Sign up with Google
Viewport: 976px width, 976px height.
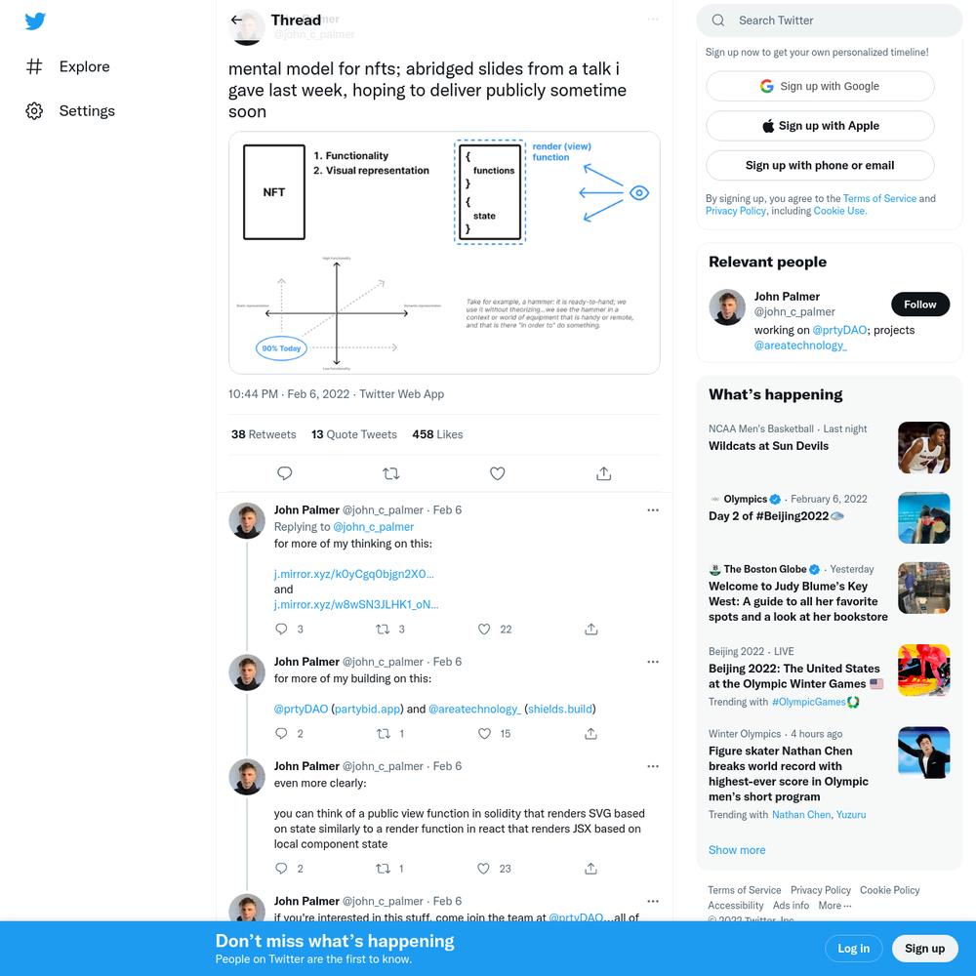pos(820,86)
